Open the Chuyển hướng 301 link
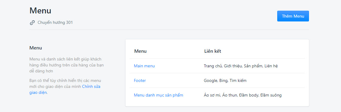The image size is (341, 112). [x=55, y=22]
